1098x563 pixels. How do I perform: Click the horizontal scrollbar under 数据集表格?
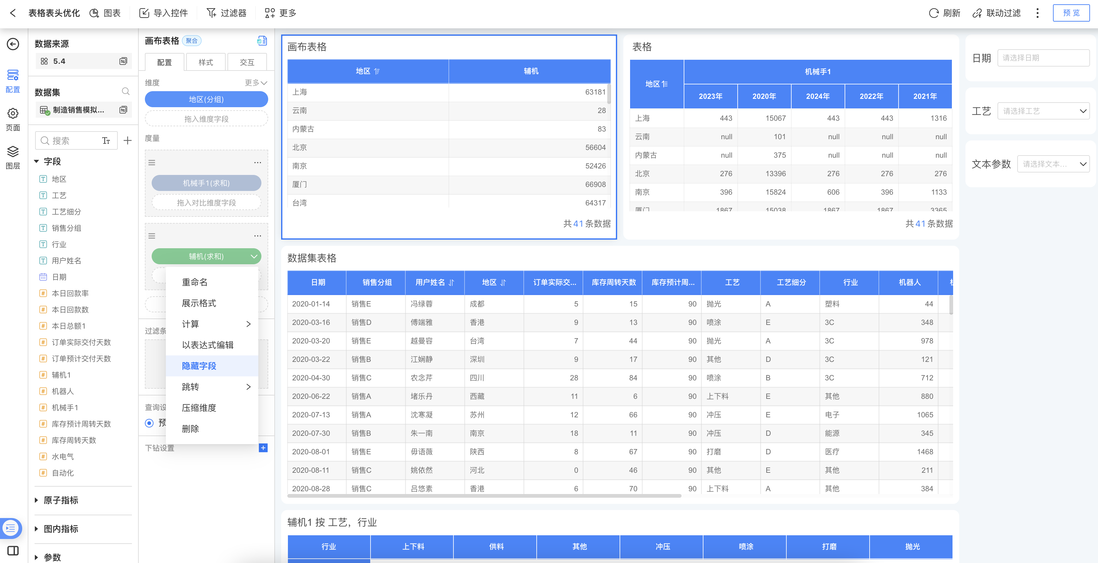484,496
